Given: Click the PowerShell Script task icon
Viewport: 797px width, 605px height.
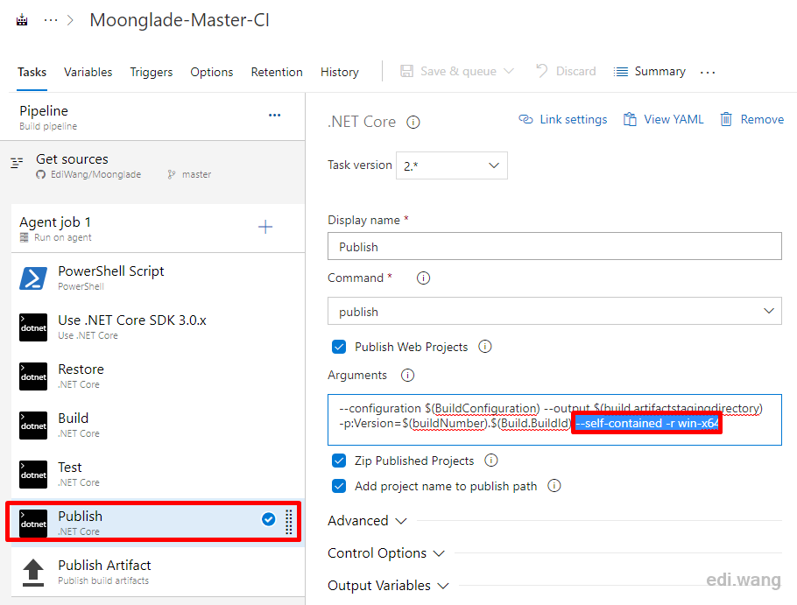Looking at the screenshot, I should coord(33,278).
